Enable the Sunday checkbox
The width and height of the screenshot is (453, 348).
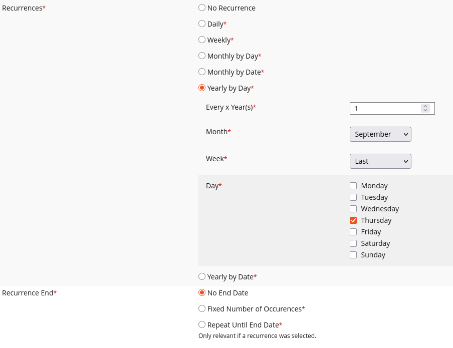[x=353, y=255]
